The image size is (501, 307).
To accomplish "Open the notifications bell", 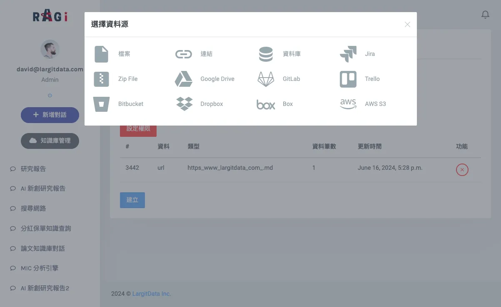I will click(485, 15).
